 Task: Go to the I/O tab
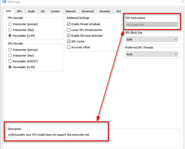pos(43,11)
